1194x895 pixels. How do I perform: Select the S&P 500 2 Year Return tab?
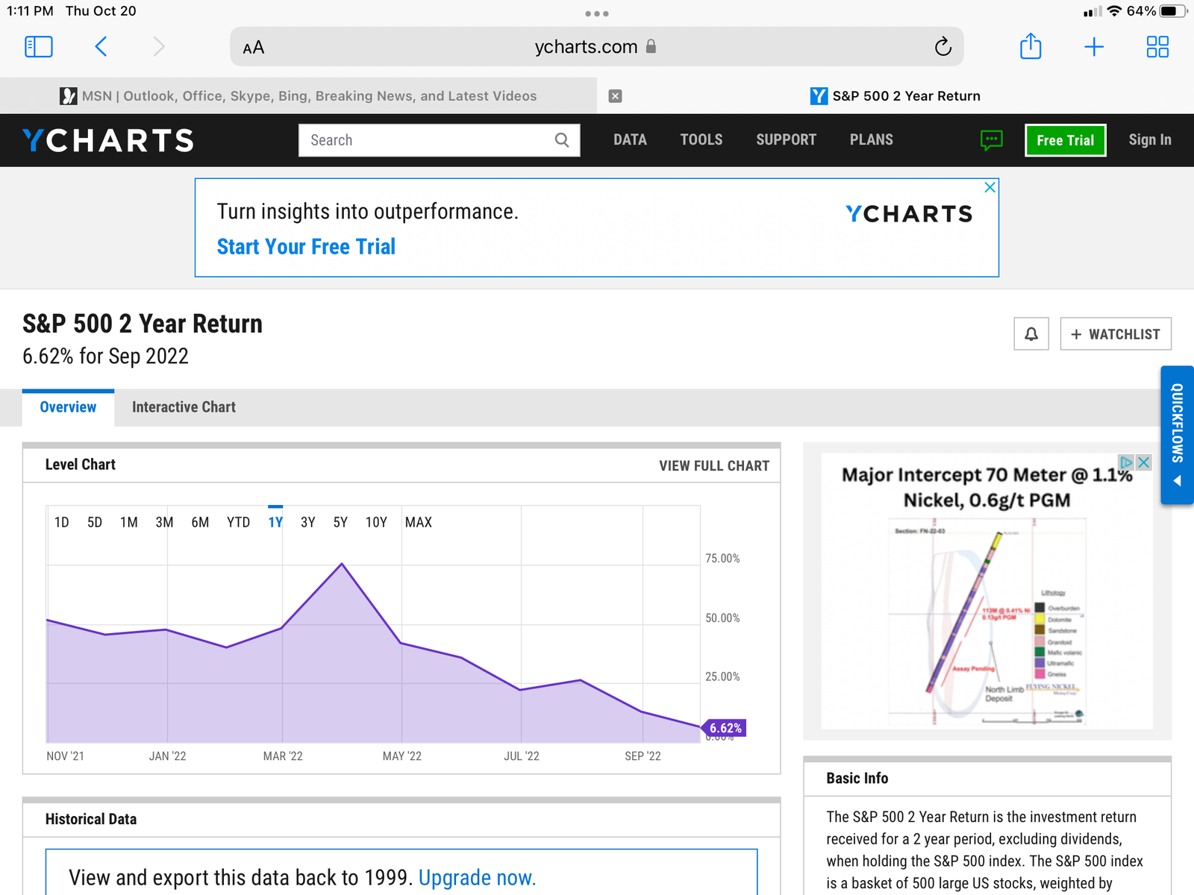tap(895, 96)
